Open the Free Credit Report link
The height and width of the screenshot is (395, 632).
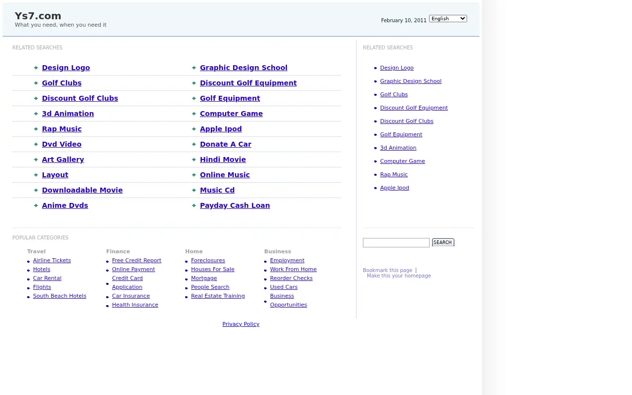pos(137,260)
